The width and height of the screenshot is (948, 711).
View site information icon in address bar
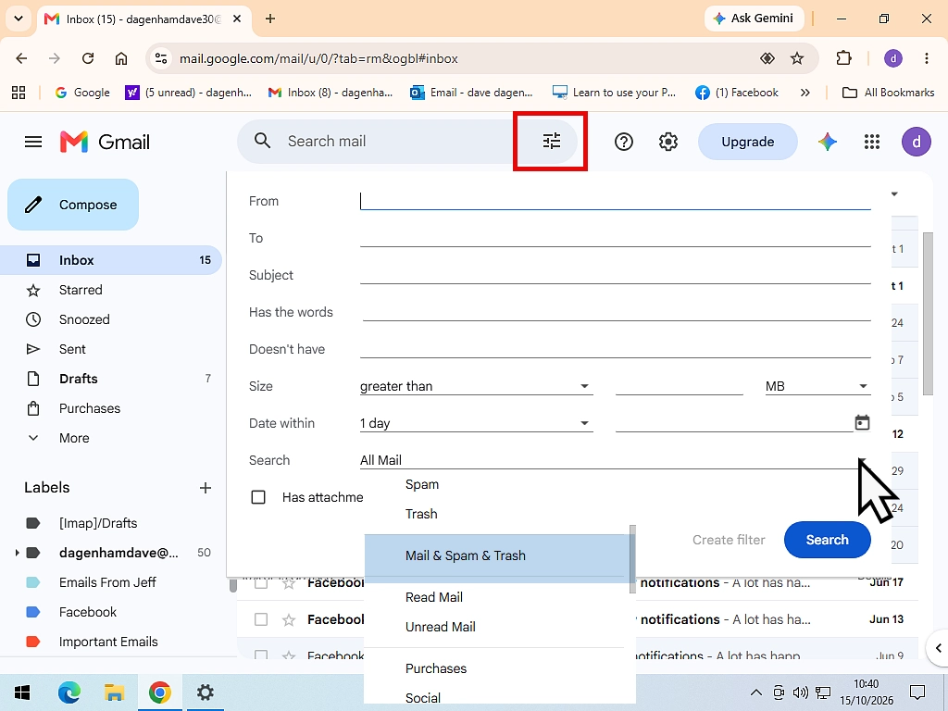(x=161, y=58)
